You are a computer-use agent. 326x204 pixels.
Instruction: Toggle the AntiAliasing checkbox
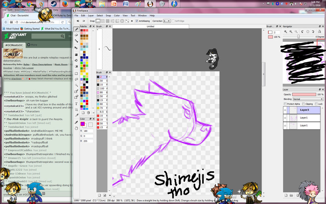click(137, 21)
